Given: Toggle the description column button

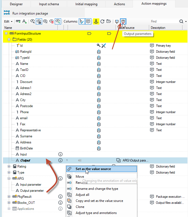Looking at the screenshot, I should (x=88, y=21).
